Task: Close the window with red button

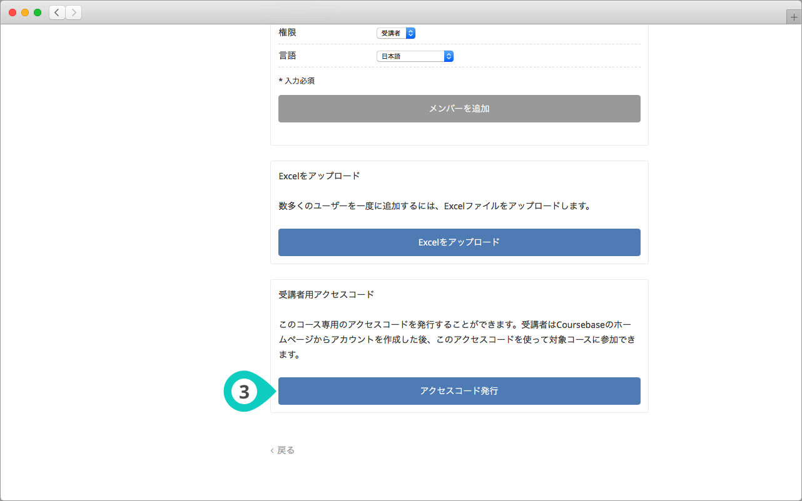Action: 13,12
